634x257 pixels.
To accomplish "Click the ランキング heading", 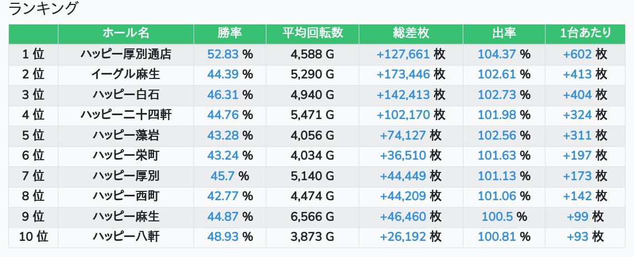I will (x=44, y=9).
